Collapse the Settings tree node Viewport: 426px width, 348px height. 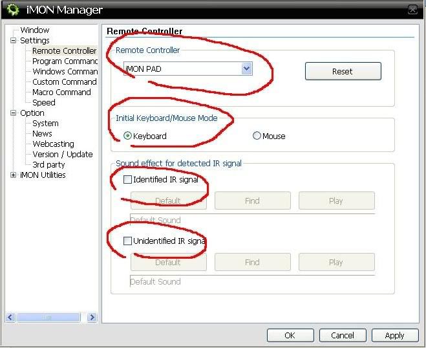click(13, 41)
